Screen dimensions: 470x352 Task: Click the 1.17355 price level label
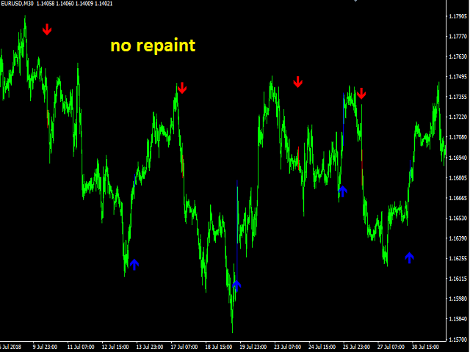(458, 97)
